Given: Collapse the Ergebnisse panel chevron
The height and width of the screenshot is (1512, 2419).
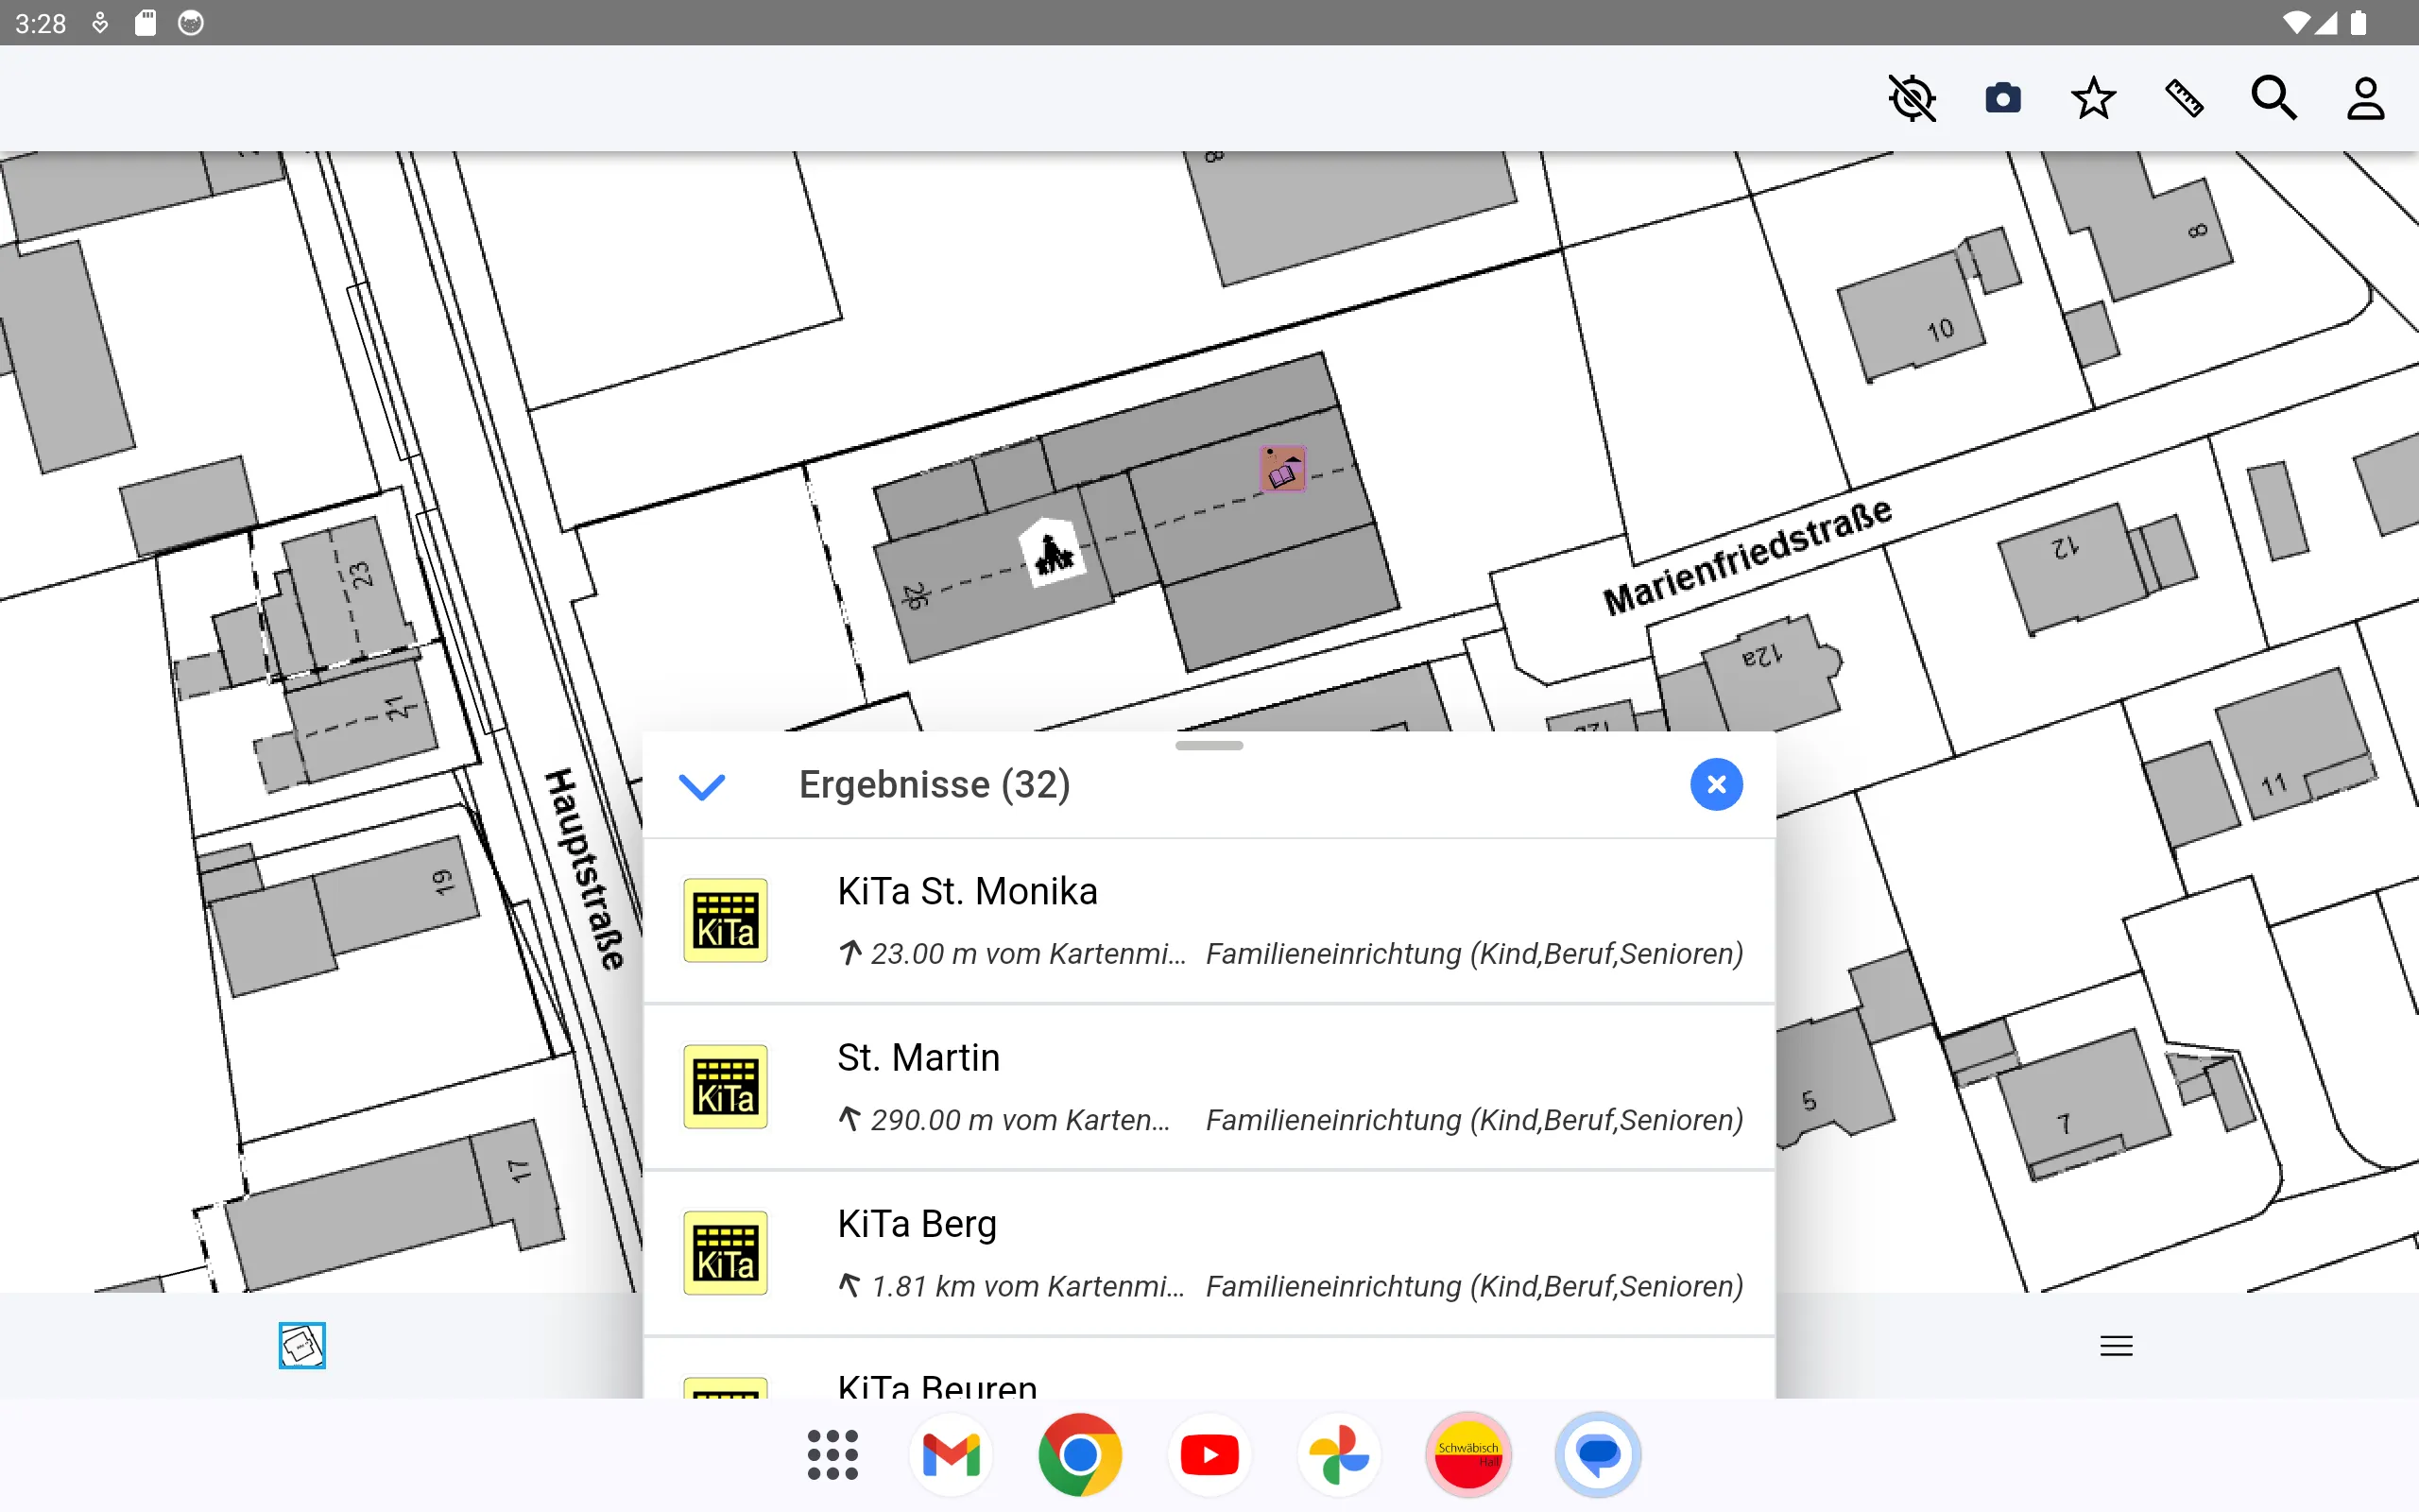Looking at the screenshot, I should (x=702, y=785).
